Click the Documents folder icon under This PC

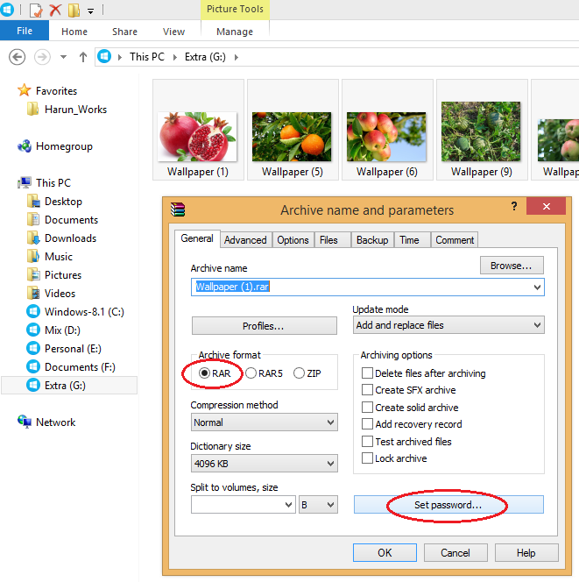pyautogui.click(x=33, y=219)
